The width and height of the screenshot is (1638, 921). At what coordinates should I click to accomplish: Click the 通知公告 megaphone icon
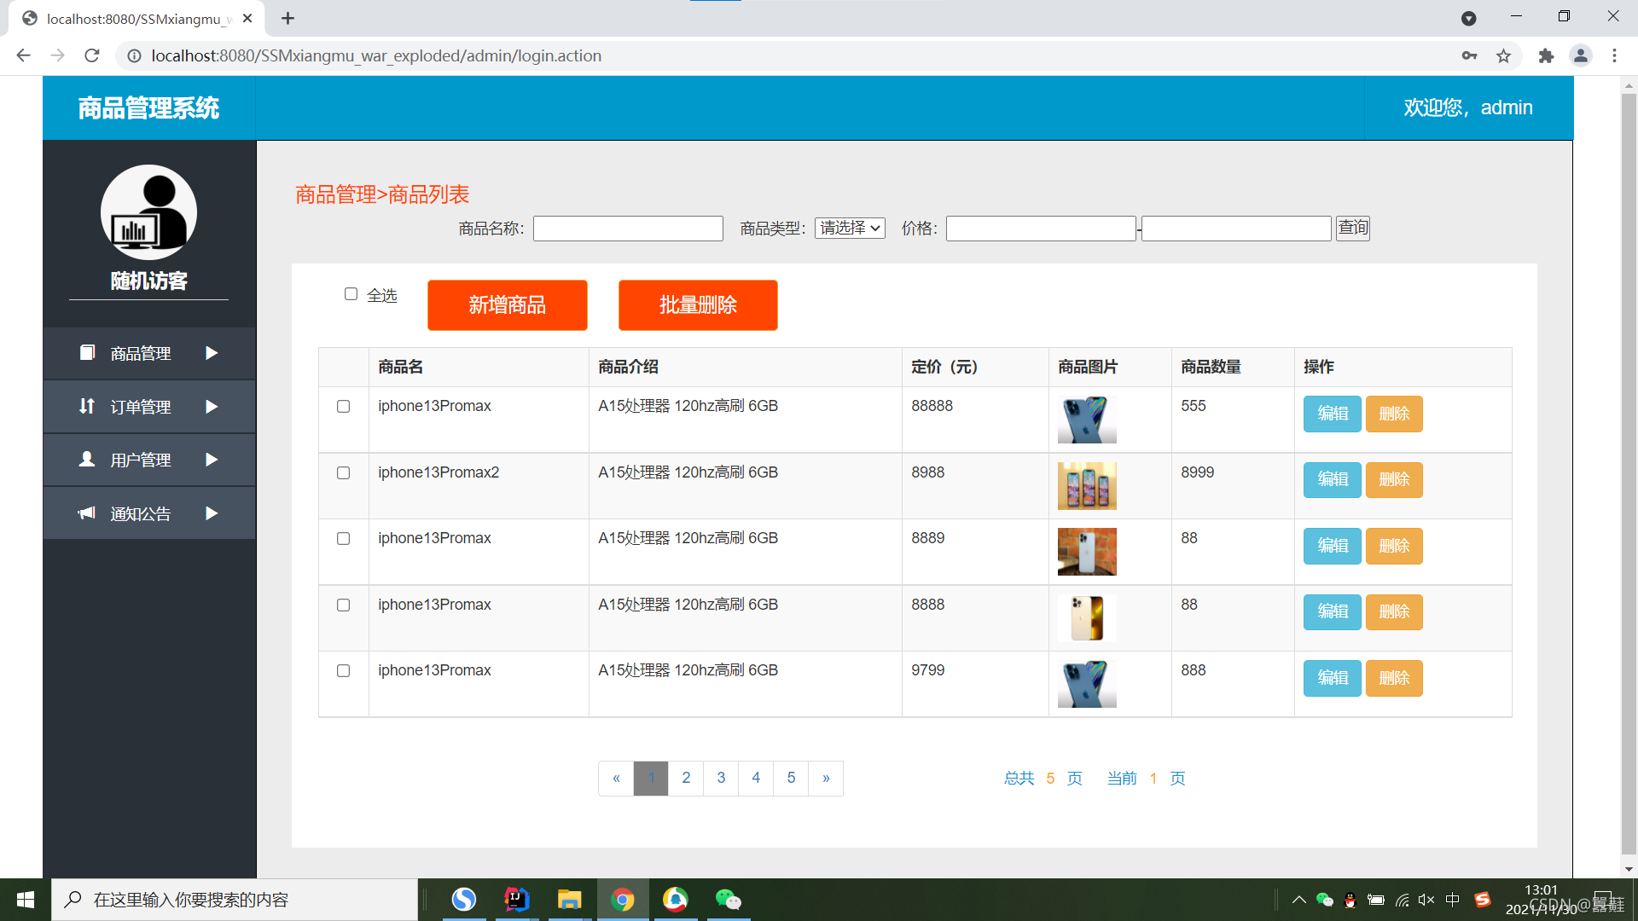tap(87, 513)
